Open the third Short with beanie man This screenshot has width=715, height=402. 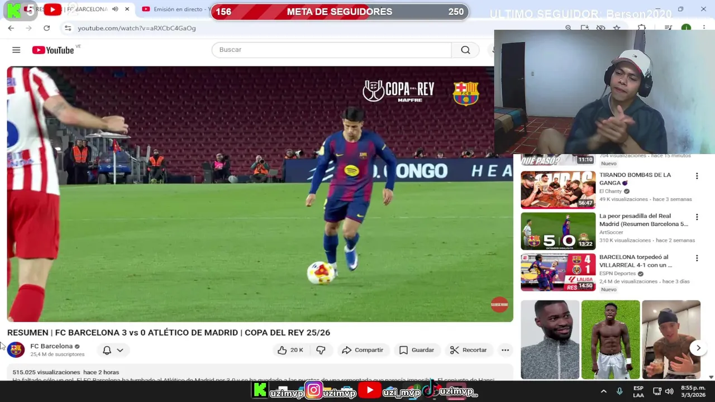click(x=671, y=339)
